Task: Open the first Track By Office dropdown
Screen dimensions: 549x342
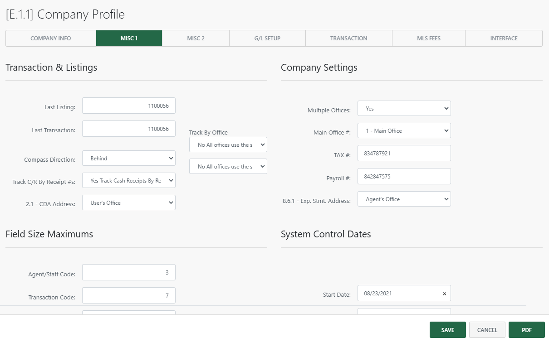Action: pos(228,145)
